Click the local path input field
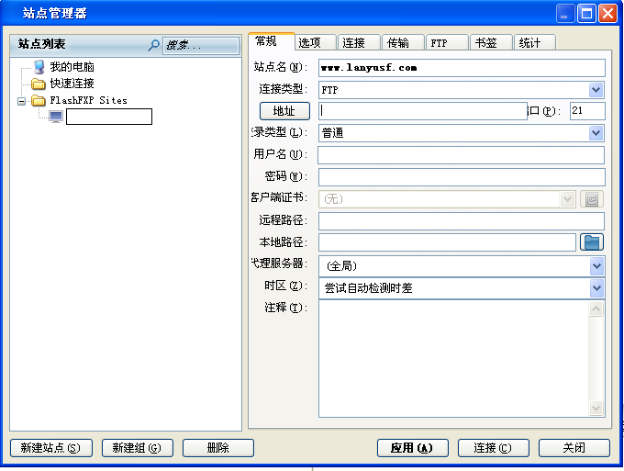624x471 pixels. [x=447, y=242]
